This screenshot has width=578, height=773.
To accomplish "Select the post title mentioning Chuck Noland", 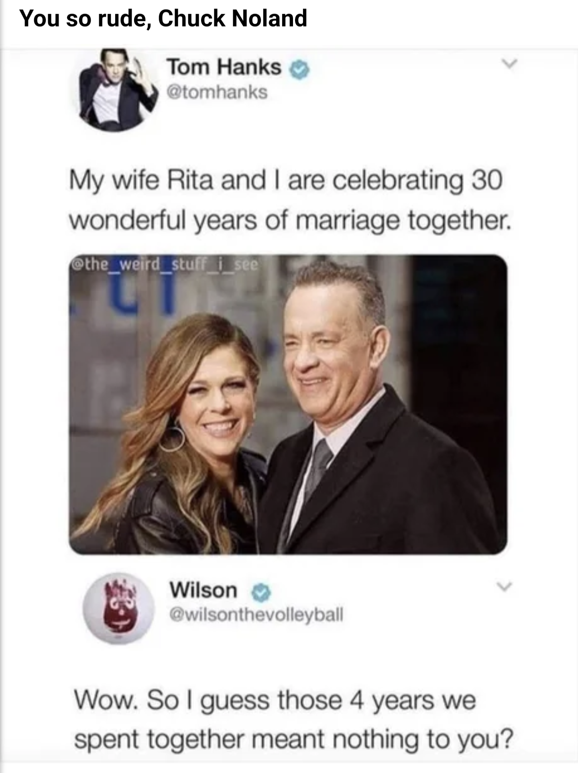I will [163, 18].
